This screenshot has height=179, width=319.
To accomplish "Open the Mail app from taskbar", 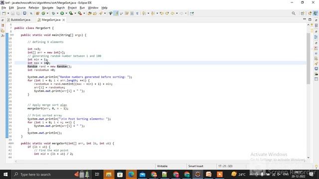I will [143, 175].
